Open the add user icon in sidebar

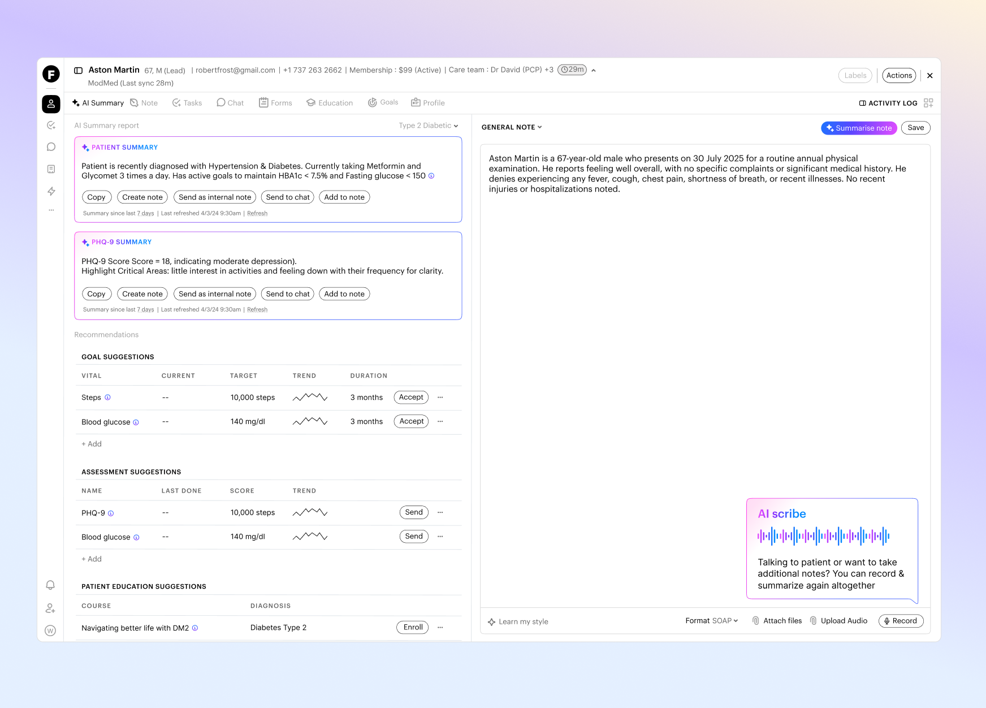50,608
